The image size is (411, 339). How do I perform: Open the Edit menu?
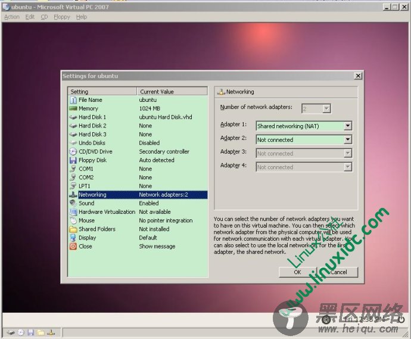click(x=30, y=17)
